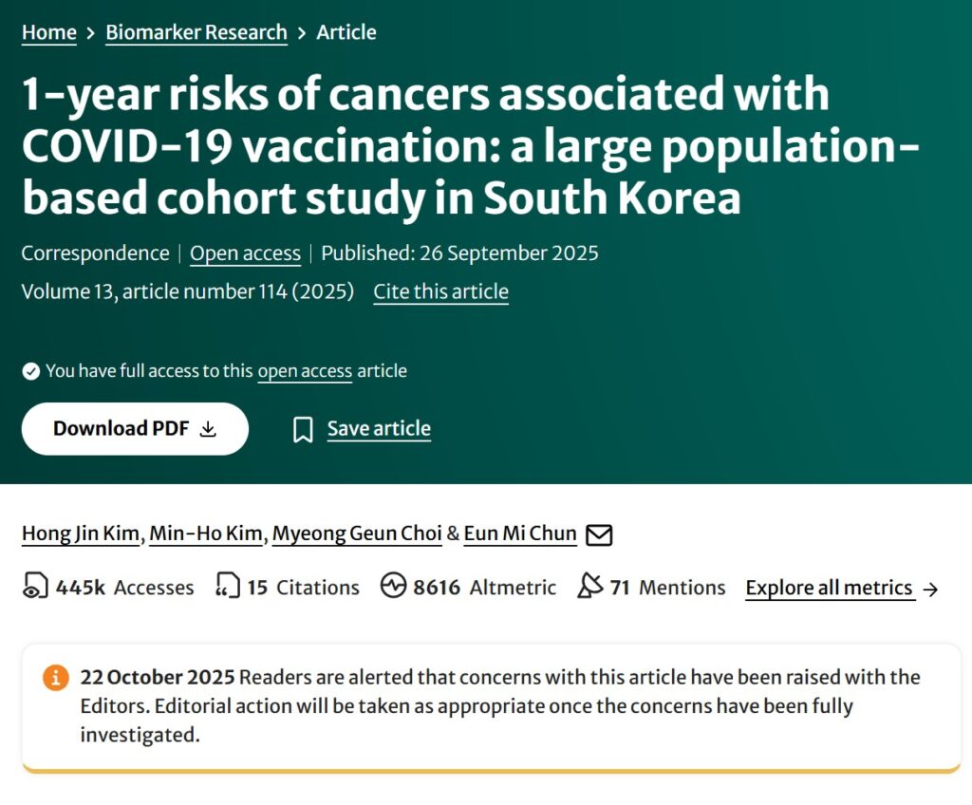This screenshot has width=972, height=805.
Task: Open Biomarker Research breadcrumb link
Action: click(x=196, y=32)
